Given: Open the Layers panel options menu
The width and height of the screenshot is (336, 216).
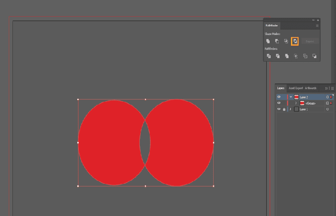Looking at the screenshot, I should [x=332, y=88].
